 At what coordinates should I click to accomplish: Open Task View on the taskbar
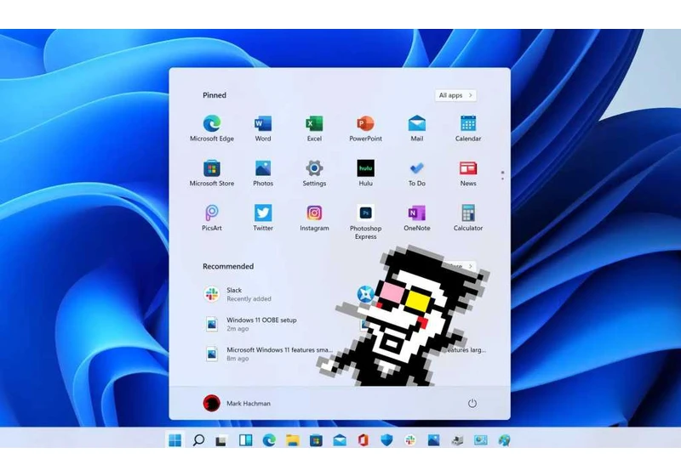point(221,440)
